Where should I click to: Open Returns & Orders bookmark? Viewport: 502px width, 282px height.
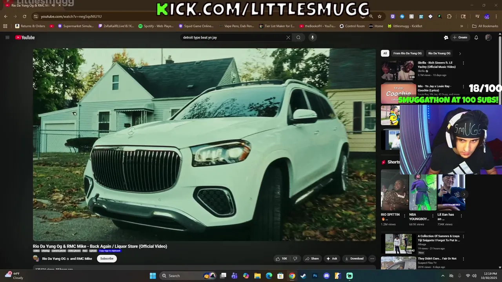[30, 26]
